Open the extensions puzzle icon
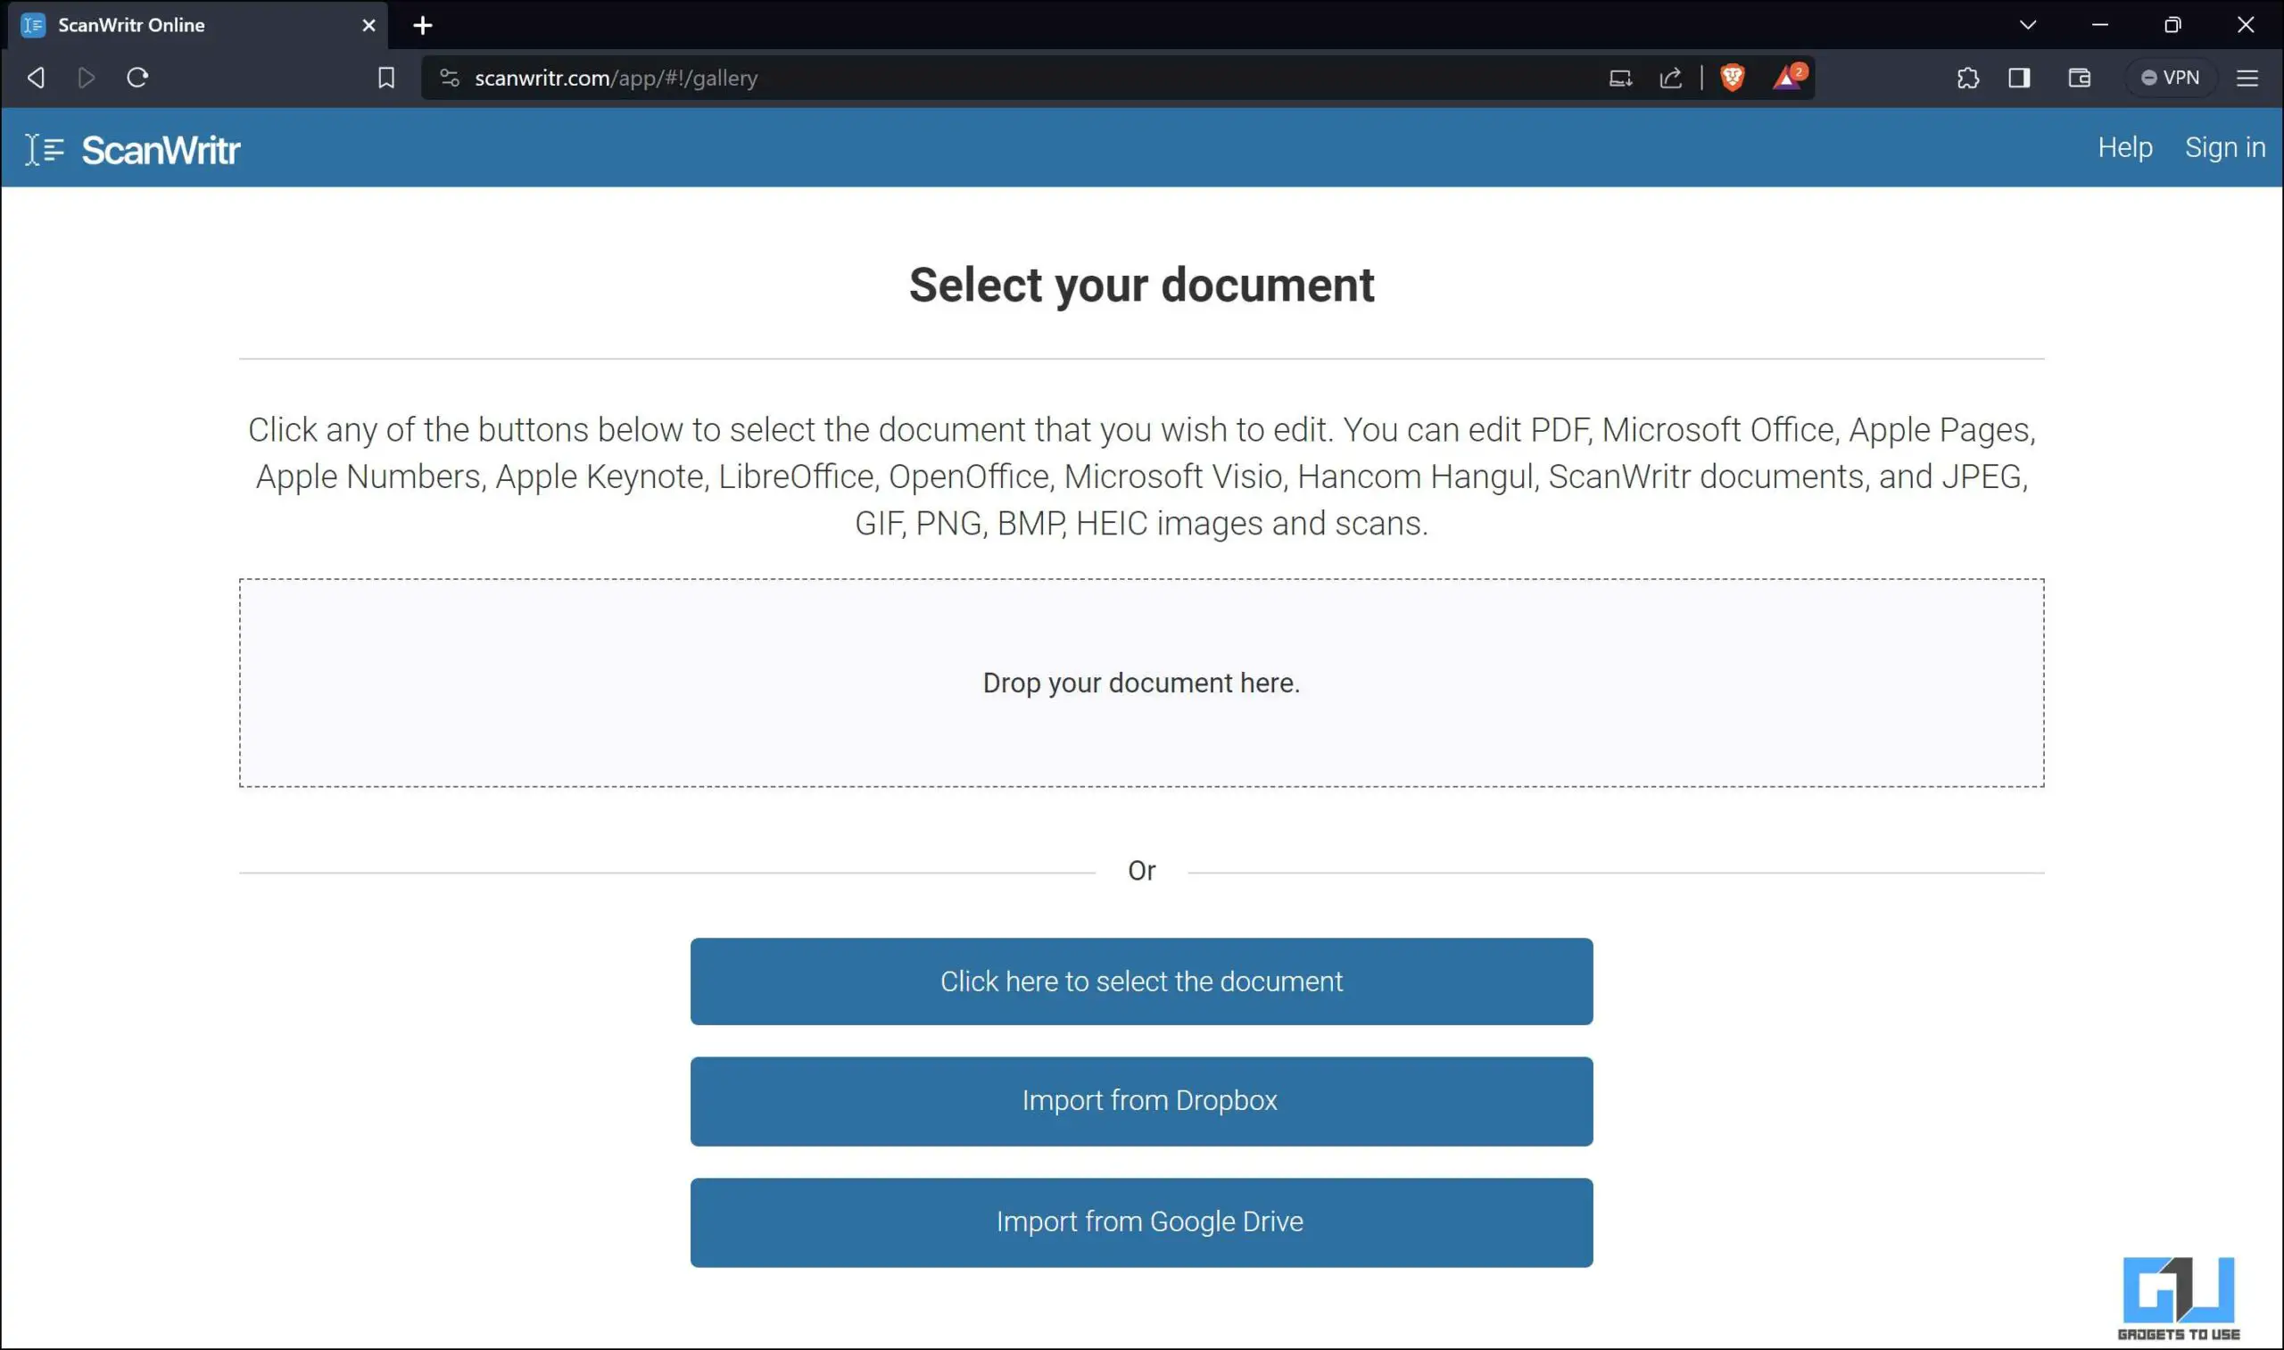The width and height of the screenshot is (2284, 1350). tap(1967, 79)
